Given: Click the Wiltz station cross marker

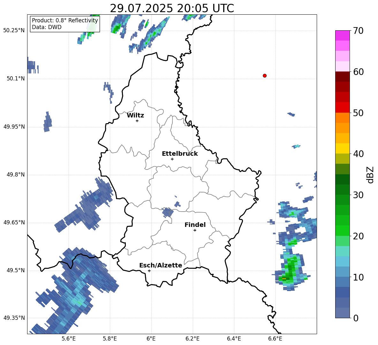Looking at the screenshot, I should tap(137, 121).
